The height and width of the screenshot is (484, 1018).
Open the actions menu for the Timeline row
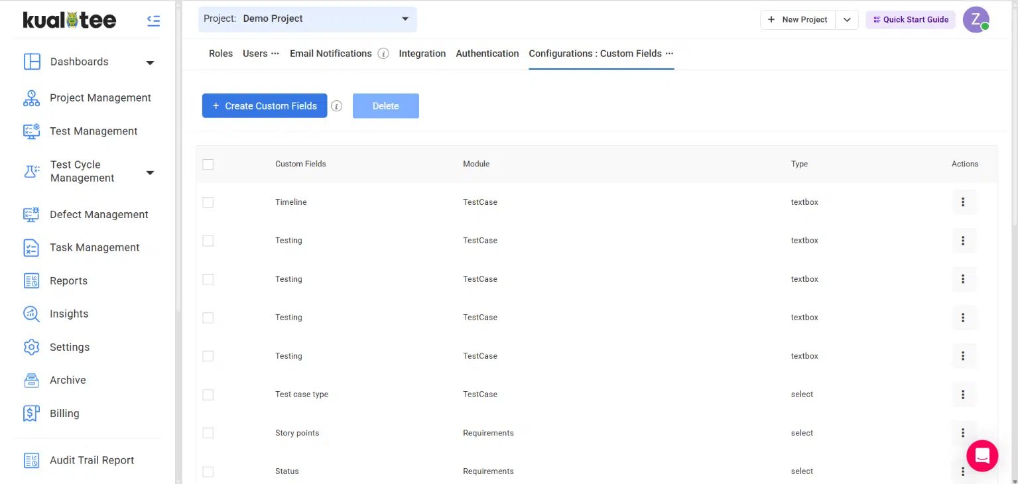click(x=963, y=202)
